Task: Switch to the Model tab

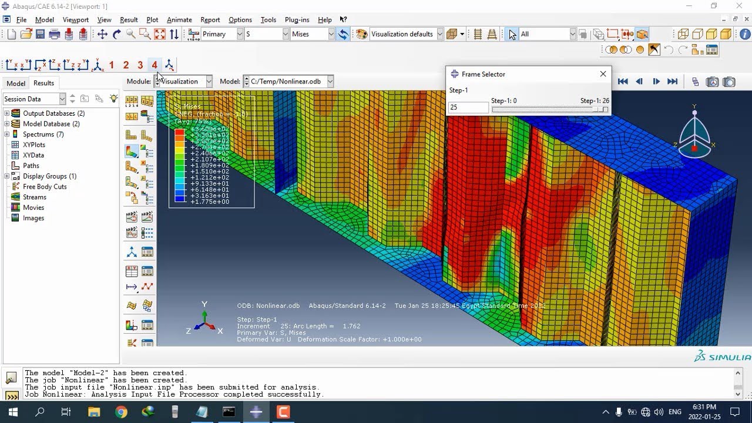Action: [x=16, y=83]
